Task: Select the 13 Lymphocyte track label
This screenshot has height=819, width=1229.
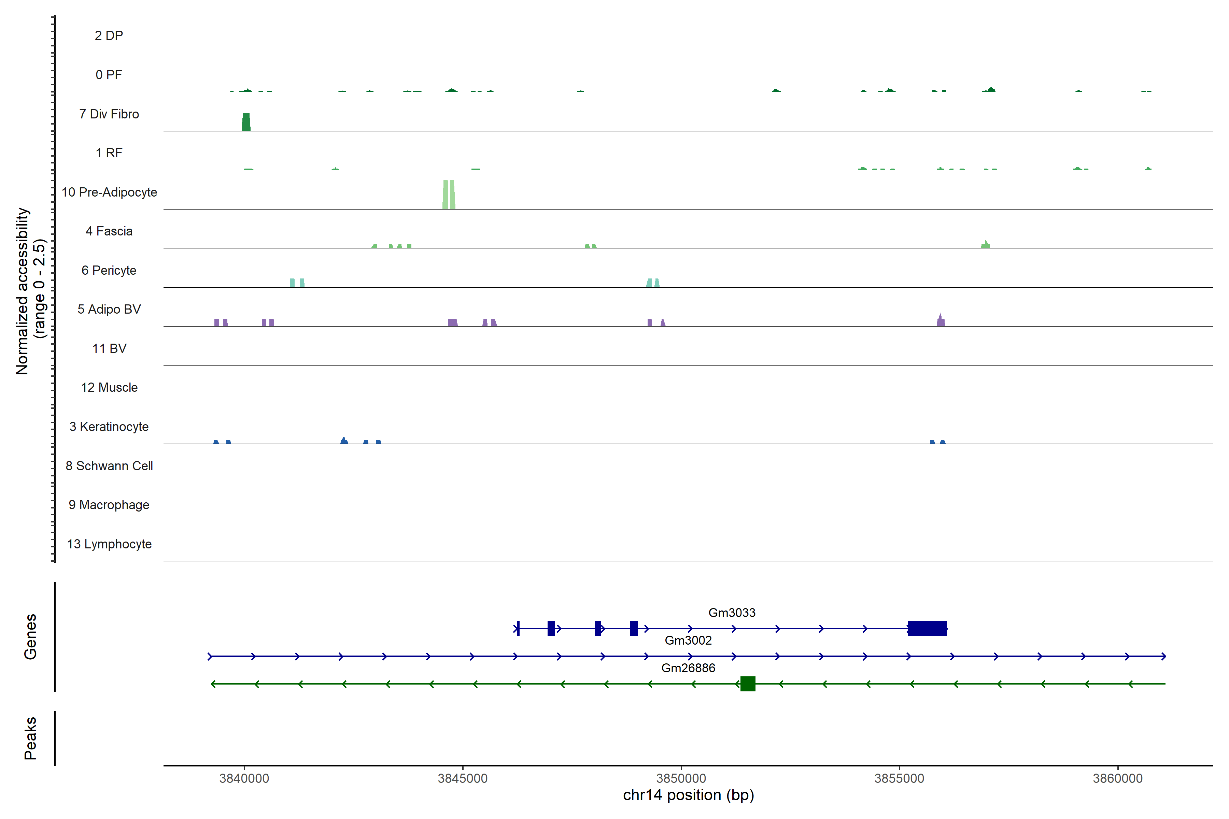Action: (109, 544)
